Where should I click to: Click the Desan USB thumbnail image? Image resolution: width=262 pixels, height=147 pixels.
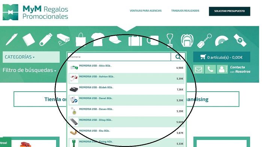click(x=74, y=111)
